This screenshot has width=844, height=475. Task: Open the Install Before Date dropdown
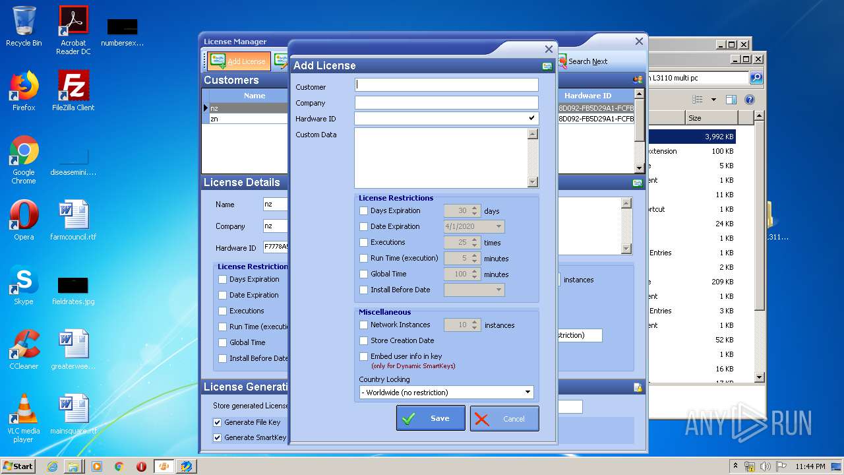click(498, 290)
